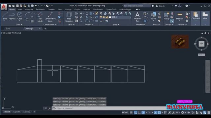This screenshot has height=118, width=211.
Task: Switch to the Express Tools tab
Action: click(x=111, y=10)
